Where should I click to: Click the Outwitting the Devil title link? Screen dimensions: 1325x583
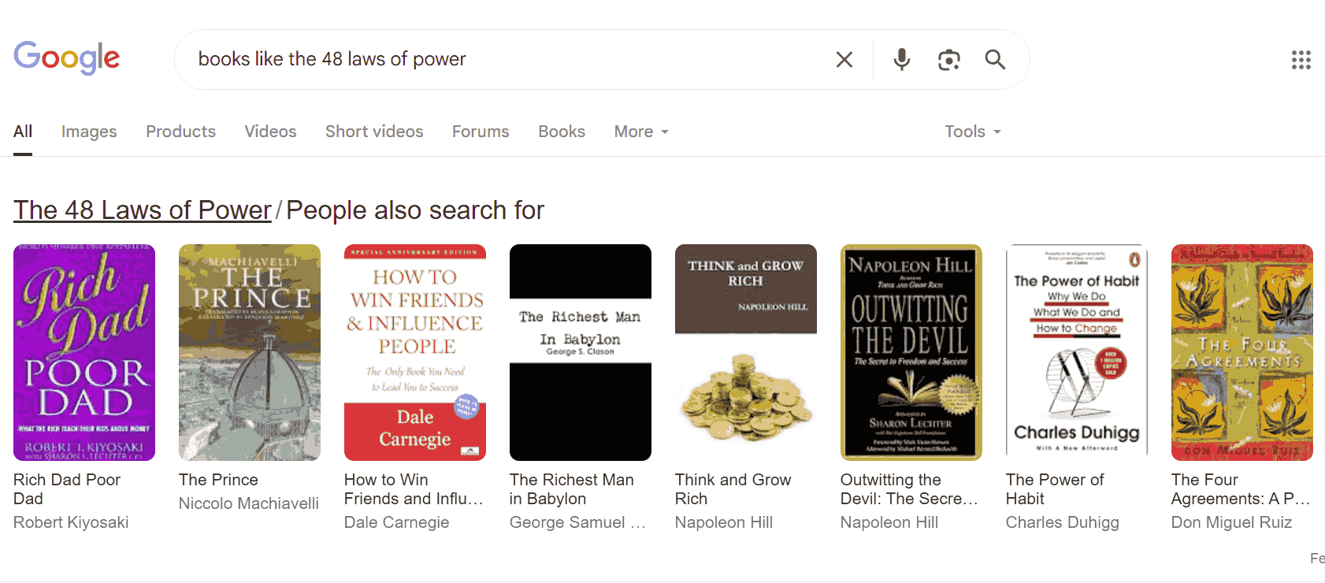coord(909,489)
